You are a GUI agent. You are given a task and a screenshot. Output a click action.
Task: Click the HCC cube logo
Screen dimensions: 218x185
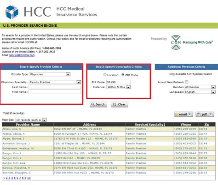(11, 12)
